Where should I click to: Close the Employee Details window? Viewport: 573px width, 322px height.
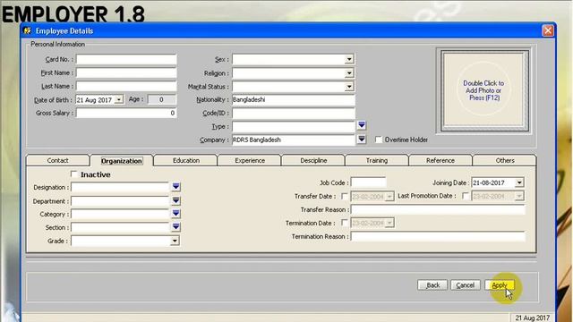pyautogui.click(x=547, y=30)
